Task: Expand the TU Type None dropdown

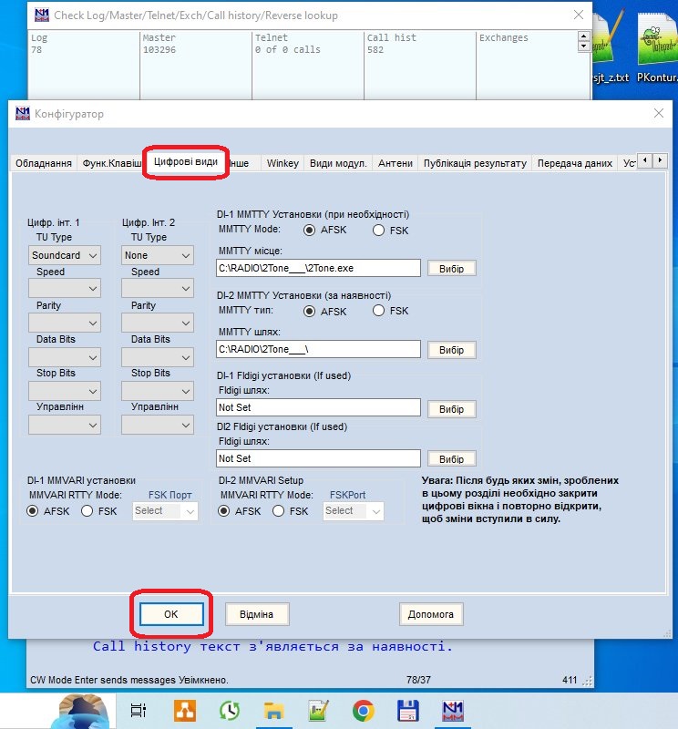Action: click(157, 256)
